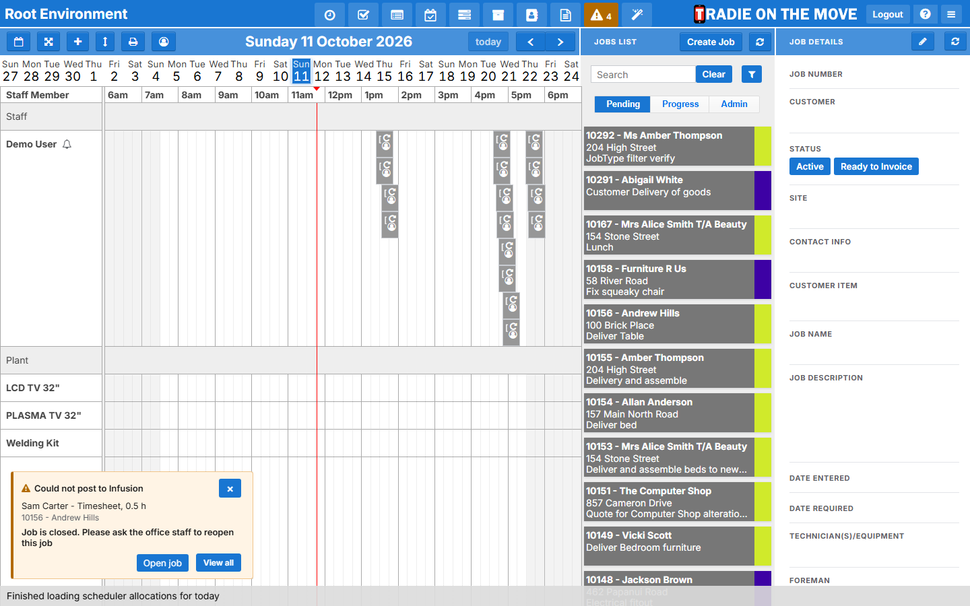This screenshot has width=970, height=606.
Task: Click the purple color bar on job 10291
Action: (763, 191)
